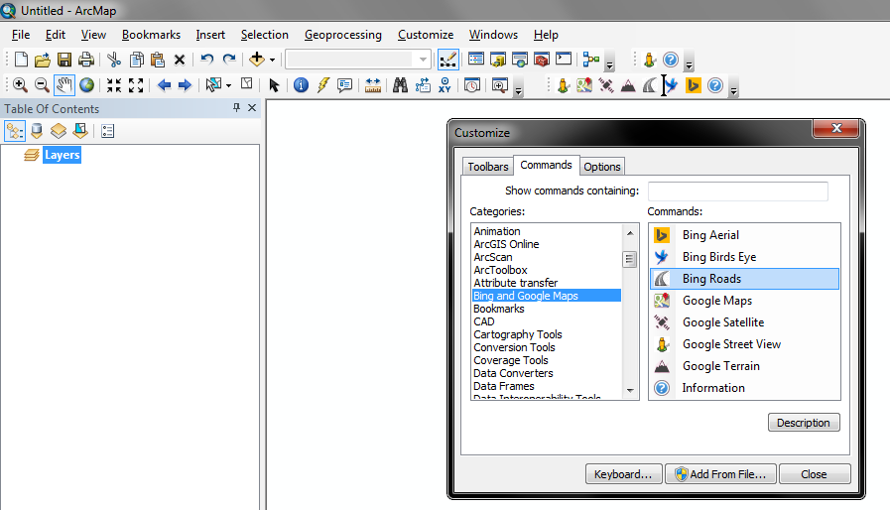Screen dimensions: 890x510
Task: Click the Select Elements black arrow tool
Action: coord(274,85)
